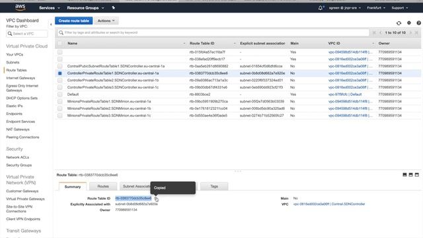Select the highlighted Route Table ID value
Viewport: 423px width, 238px height.
134,198
